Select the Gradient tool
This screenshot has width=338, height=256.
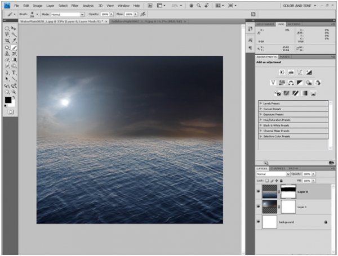click(x=14, y=60)
